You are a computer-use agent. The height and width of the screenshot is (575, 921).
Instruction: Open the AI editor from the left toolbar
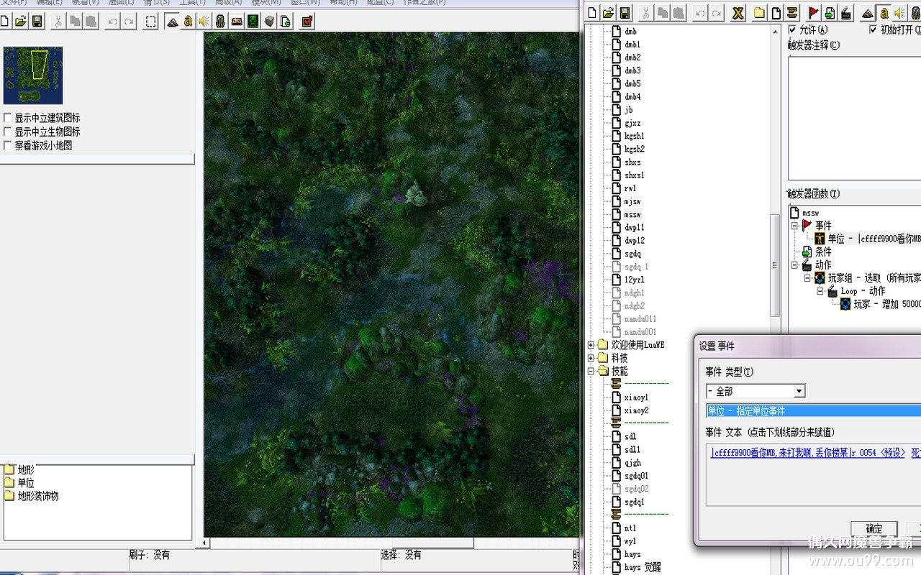click(x=253, y=22)
